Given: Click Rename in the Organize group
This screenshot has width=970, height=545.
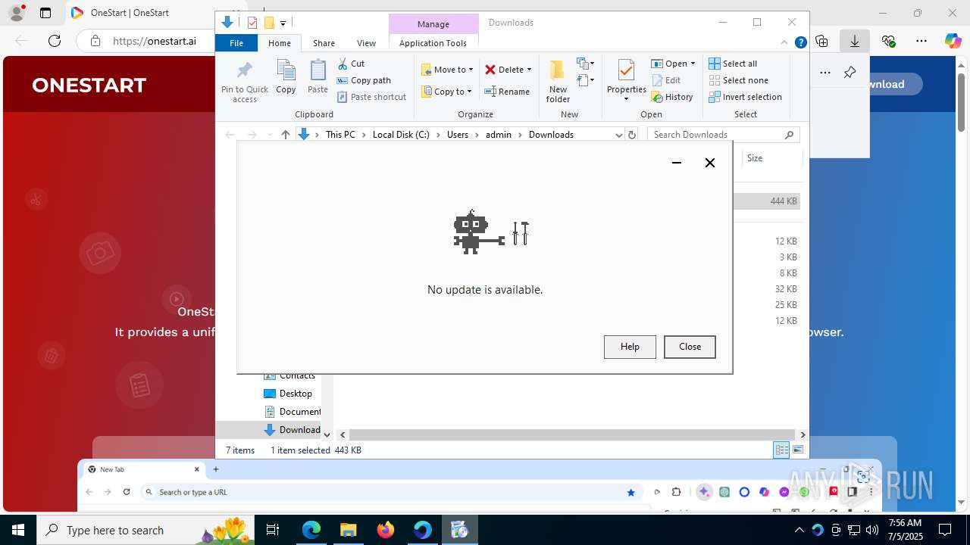Looking at the screenshot, I should tap(507, 92).
